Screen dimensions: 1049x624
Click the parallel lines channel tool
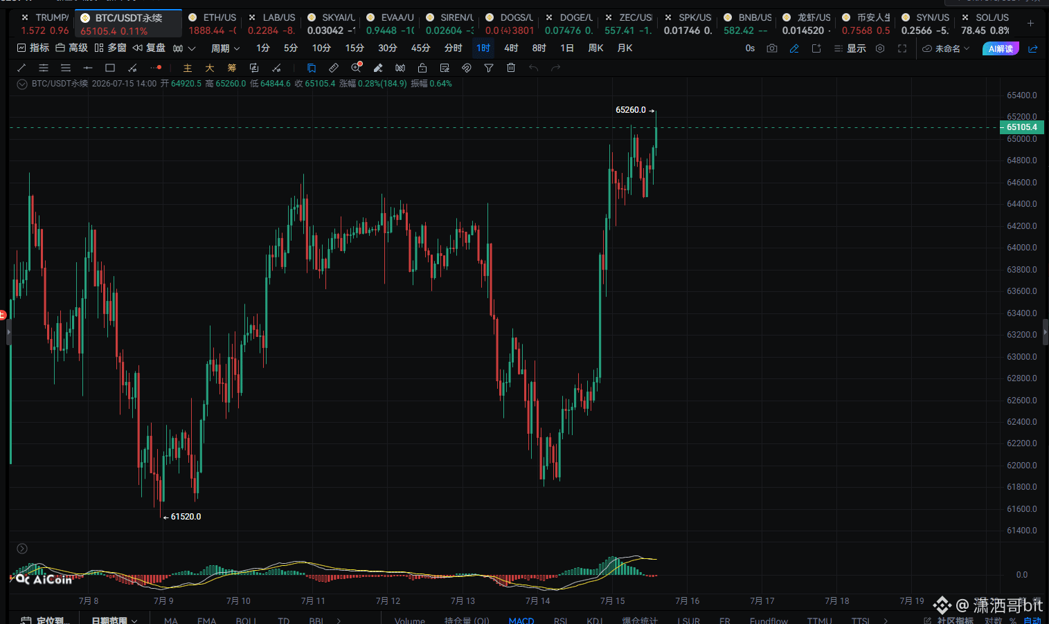(x=44, y=68)
